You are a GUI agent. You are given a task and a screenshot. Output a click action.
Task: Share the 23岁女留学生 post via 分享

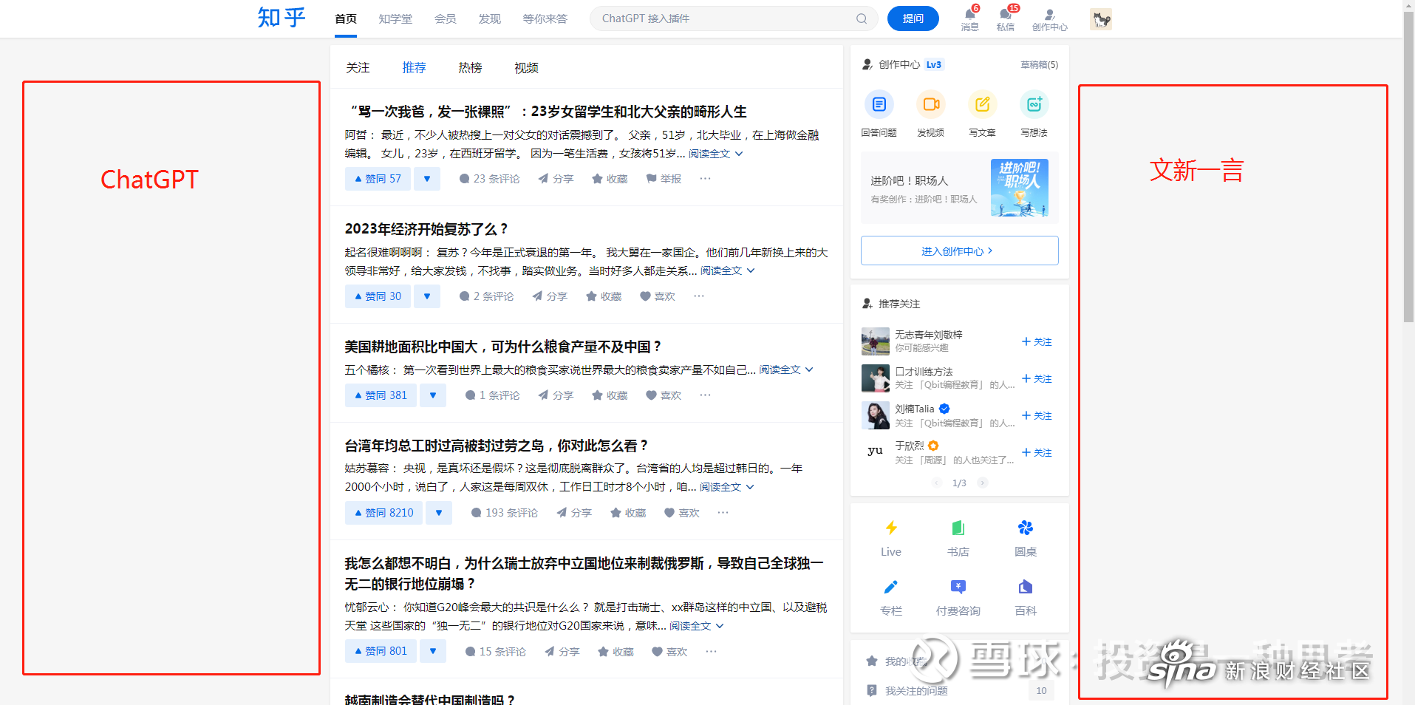click(556, 179)
